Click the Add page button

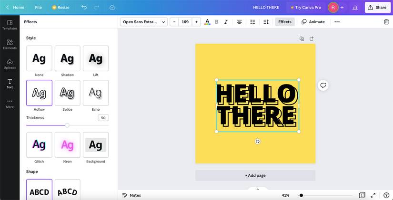point(255,175)
